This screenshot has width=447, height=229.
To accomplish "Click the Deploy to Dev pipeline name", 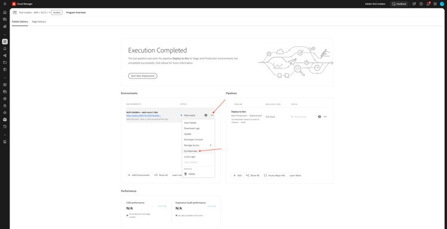I will (238, 112).
